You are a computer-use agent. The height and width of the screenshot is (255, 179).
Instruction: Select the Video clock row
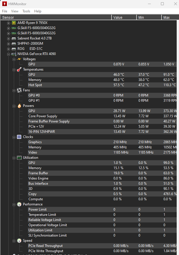[102, 152]
